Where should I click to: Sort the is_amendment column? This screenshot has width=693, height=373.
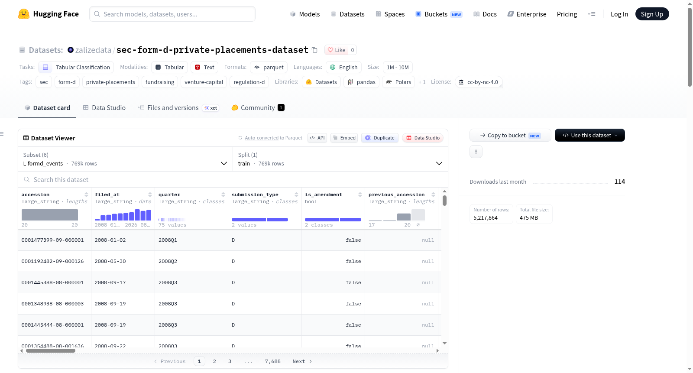[360, 195]
